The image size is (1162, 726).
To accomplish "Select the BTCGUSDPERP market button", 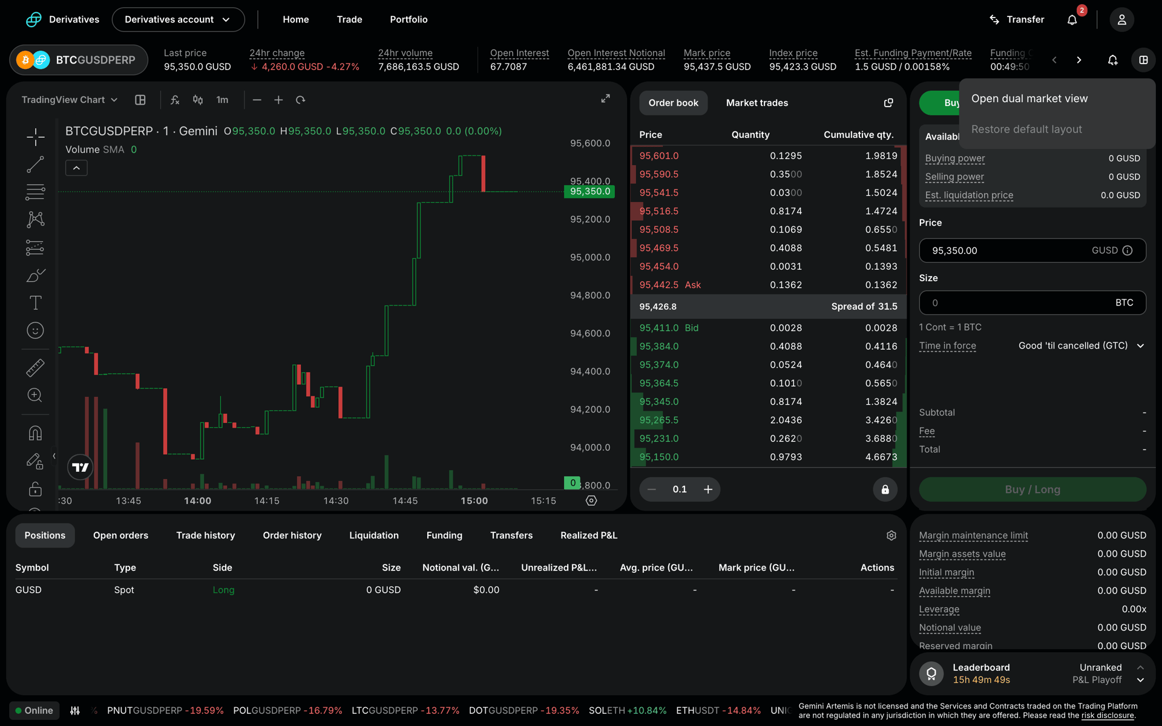I will pos(79,60).
